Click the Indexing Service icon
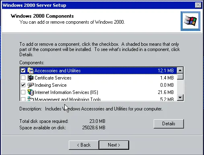204x155 pixels. (x=31, y=85)
